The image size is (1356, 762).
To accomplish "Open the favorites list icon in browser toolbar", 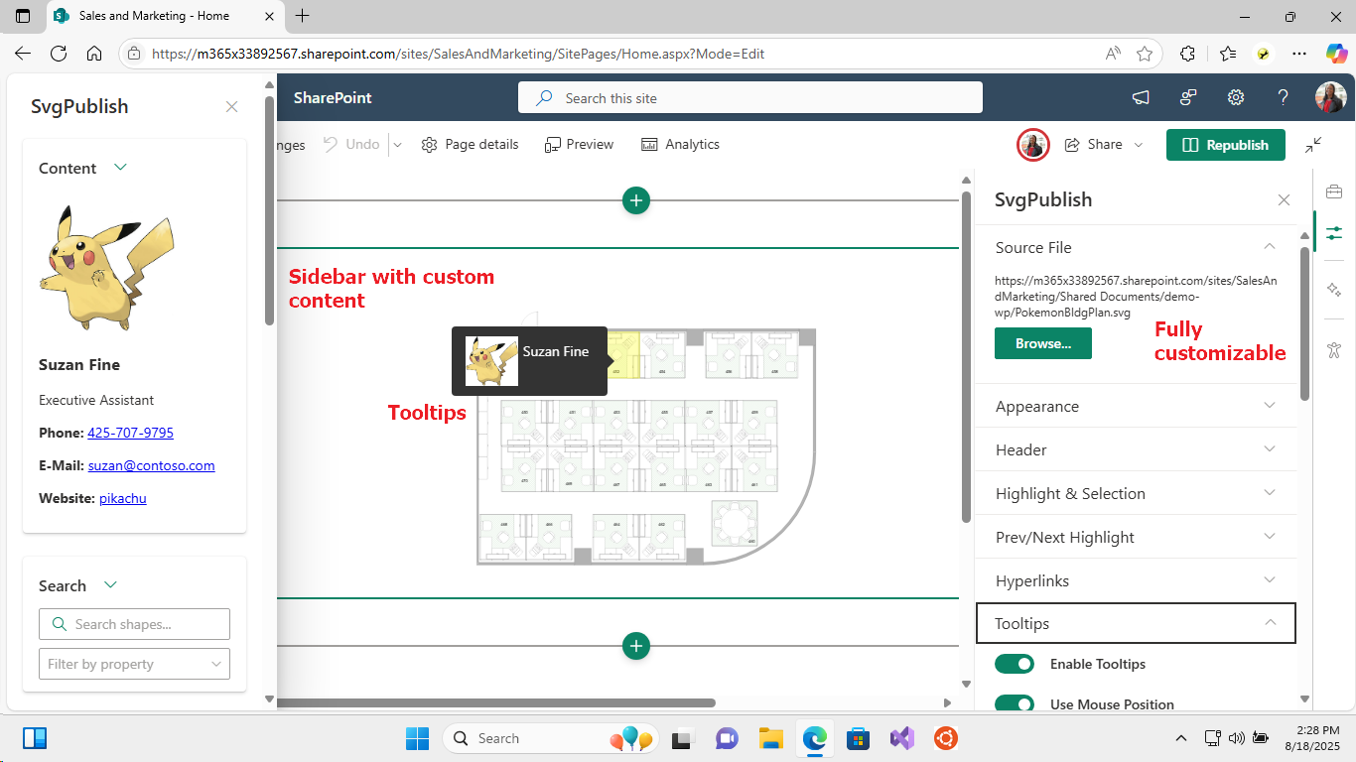I will (1228, 54).
